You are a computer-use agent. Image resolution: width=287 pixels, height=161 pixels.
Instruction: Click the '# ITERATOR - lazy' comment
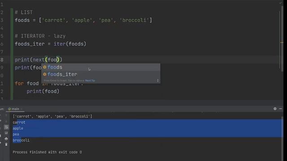pyautogui.click(x=40, y=36)
